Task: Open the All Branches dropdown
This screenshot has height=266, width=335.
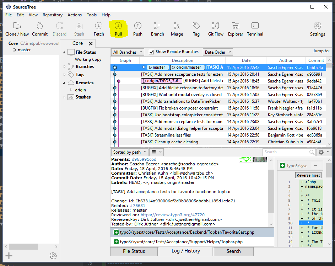Action: point(128,52)
